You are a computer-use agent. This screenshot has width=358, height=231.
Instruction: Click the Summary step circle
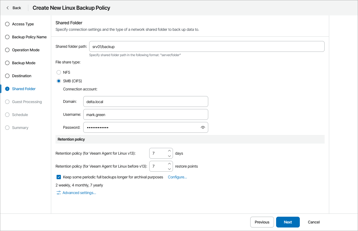(x=7, y=127)
